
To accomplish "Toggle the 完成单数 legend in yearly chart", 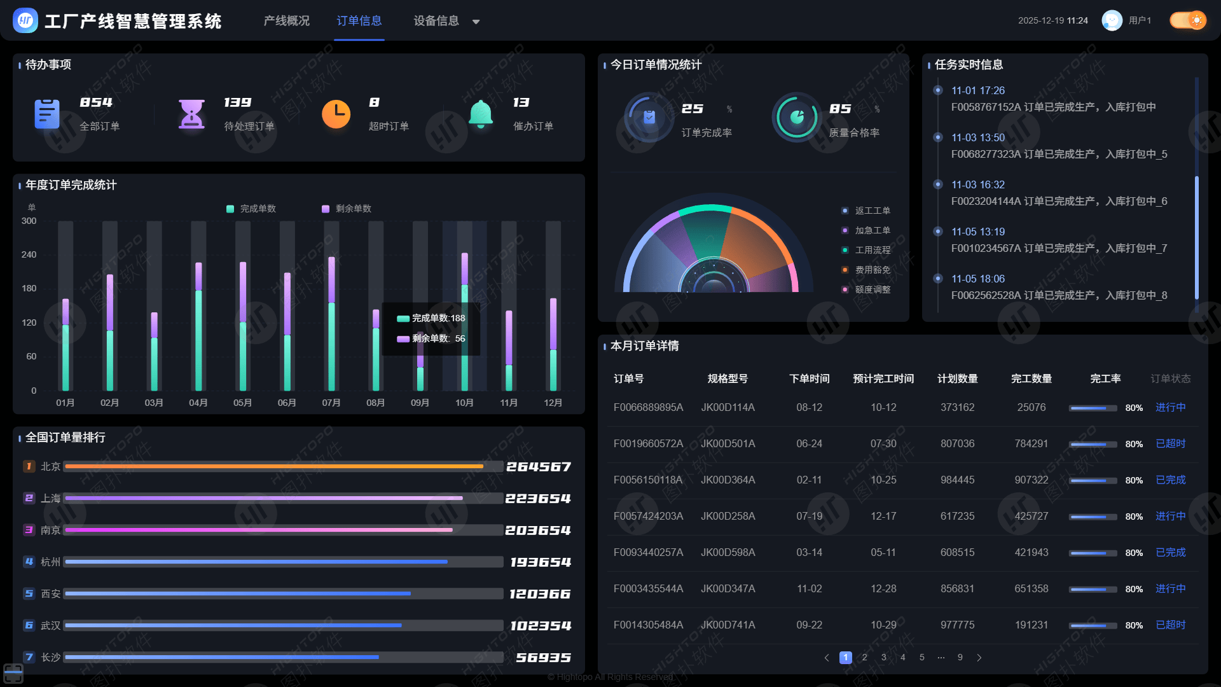I will pos(251,209).
